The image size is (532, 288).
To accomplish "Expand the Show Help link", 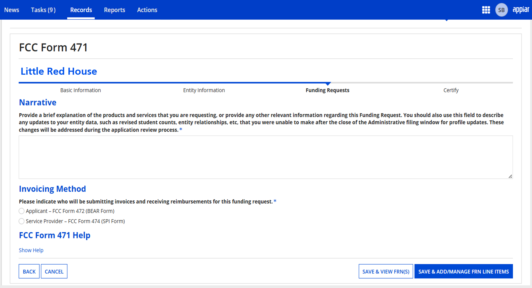I will 31,250.
